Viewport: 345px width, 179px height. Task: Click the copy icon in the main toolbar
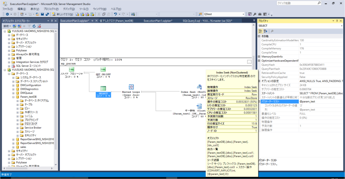point(104,14)
